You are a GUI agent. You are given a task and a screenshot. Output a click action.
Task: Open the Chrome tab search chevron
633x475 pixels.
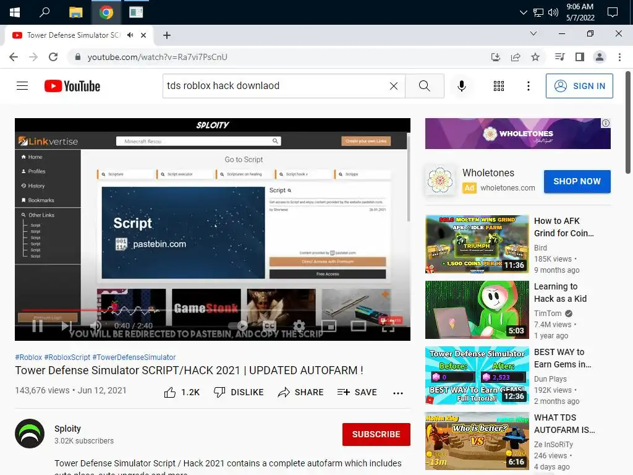[533, 33]
